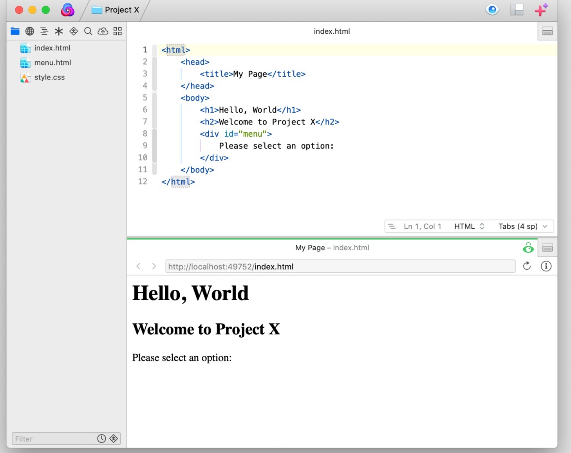Toggle the sidebar layout button
Viewport: 571px width, 453px height.
click(517, 10)
